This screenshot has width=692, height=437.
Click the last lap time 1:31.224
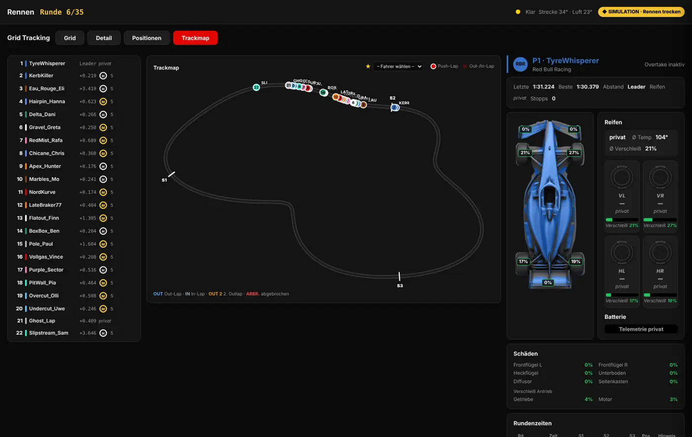[543, 87]
